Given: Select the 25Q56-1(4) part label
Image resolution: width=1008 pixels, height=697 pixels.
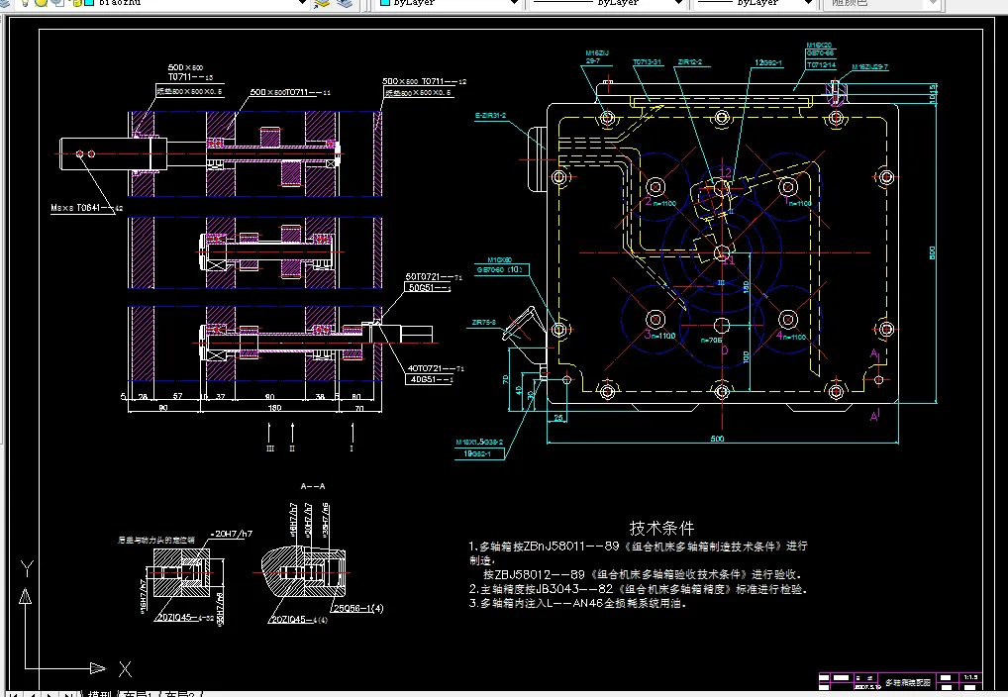Looking at the screenshot, I should pos(358,608).
